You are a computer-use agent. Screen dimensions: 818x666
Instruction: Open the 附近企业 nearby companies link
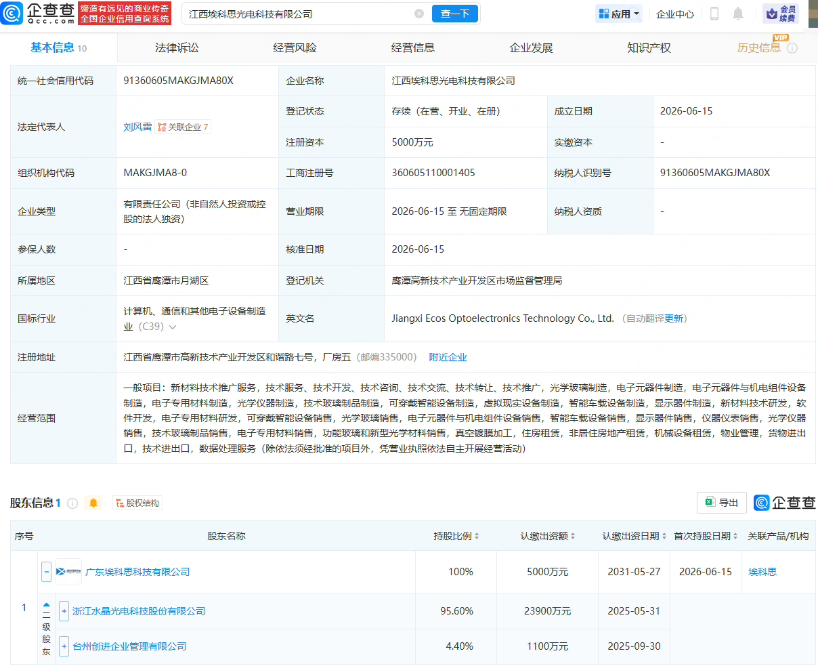448,357
